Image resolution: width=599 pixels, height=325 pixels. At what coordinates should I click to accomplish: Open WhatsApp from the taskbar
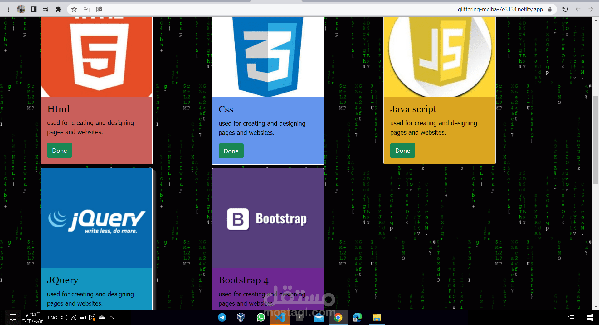point(261,318)
